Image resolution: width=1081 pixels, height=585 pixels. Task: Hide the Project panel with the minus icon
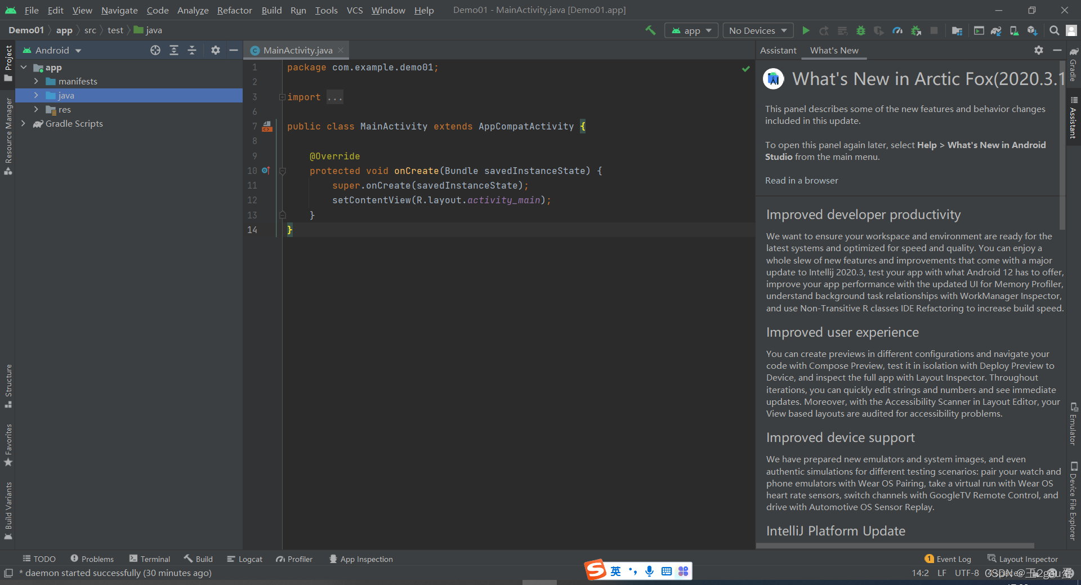tap(233, 50)
